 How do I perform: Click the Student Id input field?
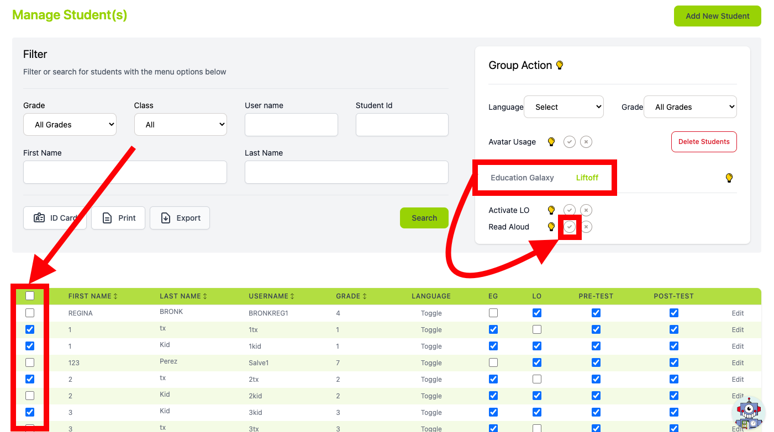[402, 125]
